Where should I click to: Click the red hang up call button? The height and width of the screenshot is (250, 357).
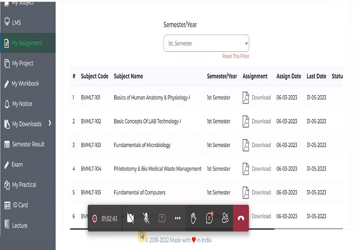click(241, 218)
